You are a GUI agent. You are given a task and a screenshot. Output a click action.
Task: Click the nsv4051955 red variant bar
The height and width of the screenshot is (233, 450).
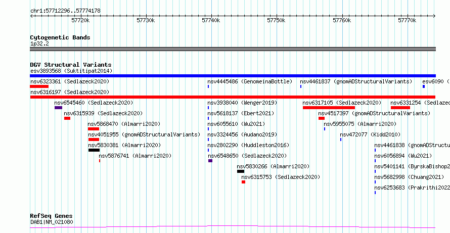pyautogui.click(x=94, y=139)
